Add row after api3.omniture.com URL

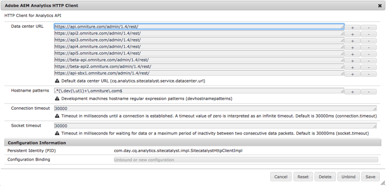352,41
